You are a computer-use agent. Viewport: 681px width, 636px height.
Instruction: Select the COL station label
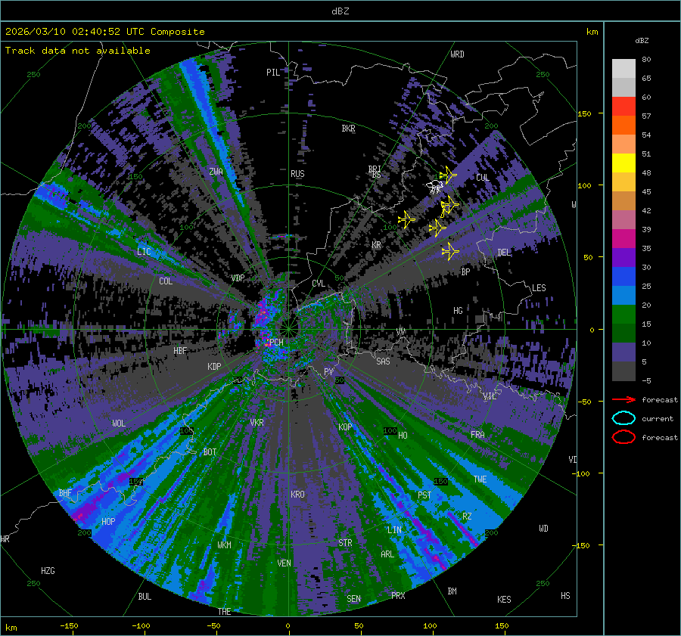(x=166, y=281)
